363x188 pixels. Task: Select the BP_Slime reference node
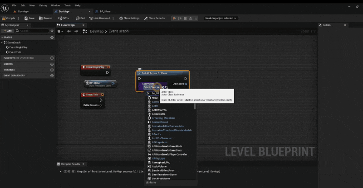[x=100, y=84]
